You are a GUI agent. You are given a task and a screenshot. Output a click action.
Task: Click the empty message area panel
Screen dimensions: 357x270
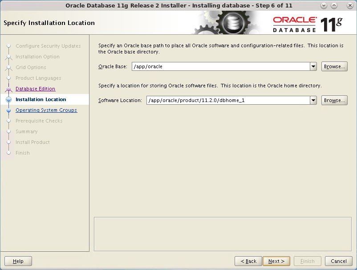coord(223,234)
